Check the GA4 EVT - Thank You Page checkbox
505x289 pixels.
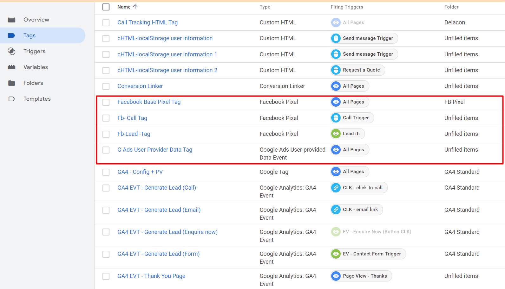[106, 276]
